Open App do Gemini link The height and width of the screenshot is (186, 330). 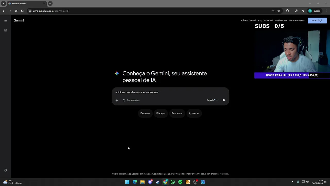266,20
